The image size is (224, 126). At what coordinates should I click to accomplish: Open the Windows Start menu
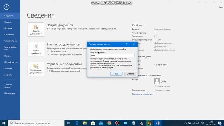click(x=4, y=123)
